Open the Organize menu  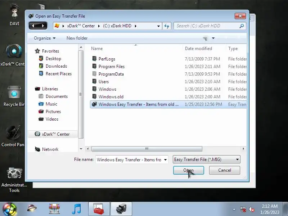[45, 38]
